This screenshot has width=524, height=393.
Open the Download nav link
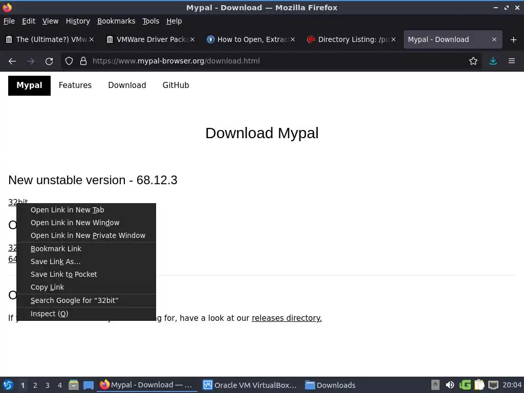click(127, 85)
